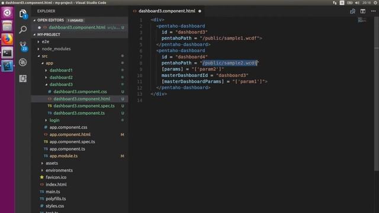Open favicon.ico file

(x=56, y=177)
